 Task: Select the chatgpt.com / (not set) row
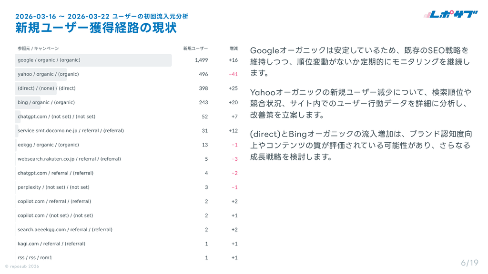126,117
